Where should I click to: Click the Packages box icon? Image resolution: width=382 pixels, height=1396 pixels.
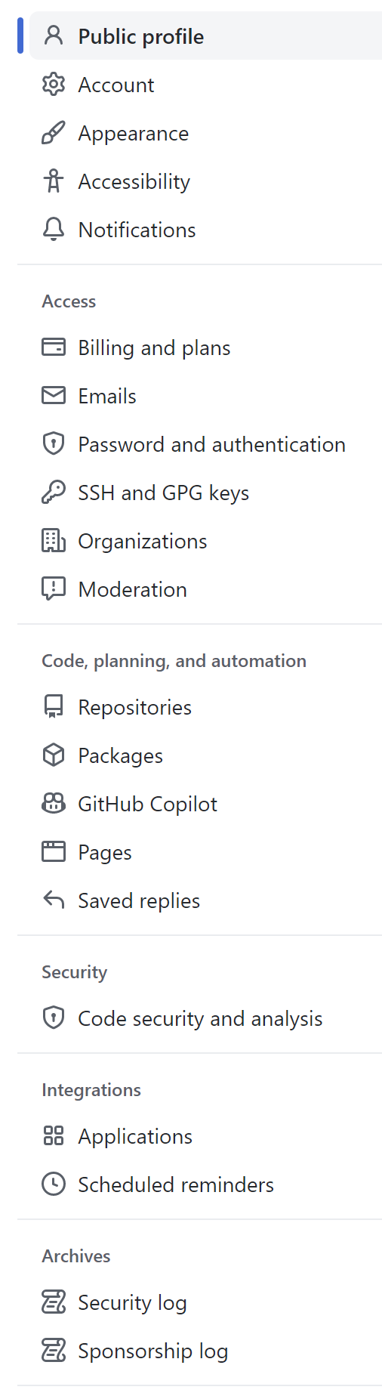tap(54, 755)
